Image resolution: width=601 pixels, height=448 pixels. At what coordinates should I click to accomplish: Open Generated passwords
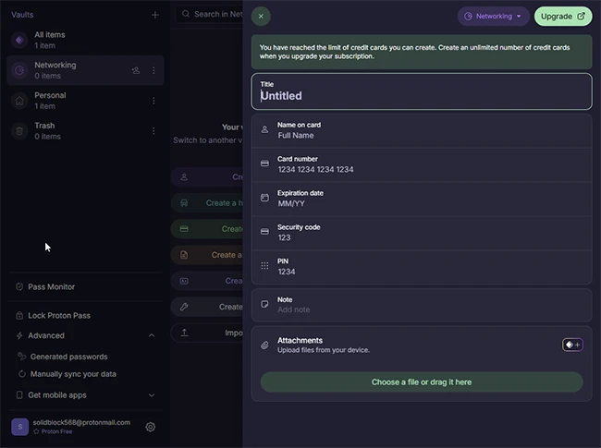pos(68,357)
